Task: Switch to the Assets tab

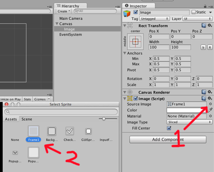Action: point(11,119)
